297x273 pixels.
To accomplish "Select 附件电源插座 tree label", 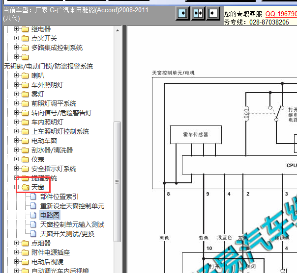I will [51, 252].
